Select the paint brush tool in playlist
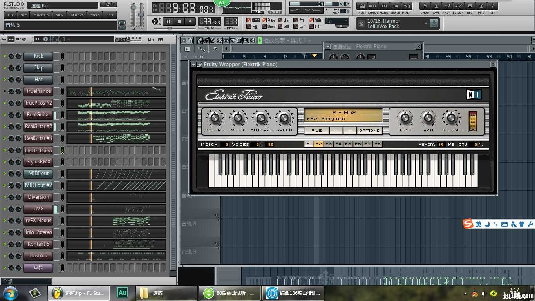This screenshot has height=301, width=535. tap(206, 40)
